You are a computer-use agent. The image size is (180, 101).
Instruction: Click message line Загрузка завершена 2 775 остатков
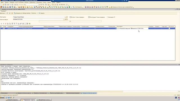13,75
